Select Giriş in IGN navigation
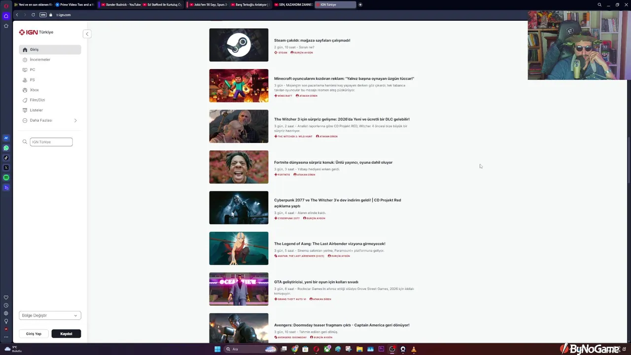 (50, 50)
